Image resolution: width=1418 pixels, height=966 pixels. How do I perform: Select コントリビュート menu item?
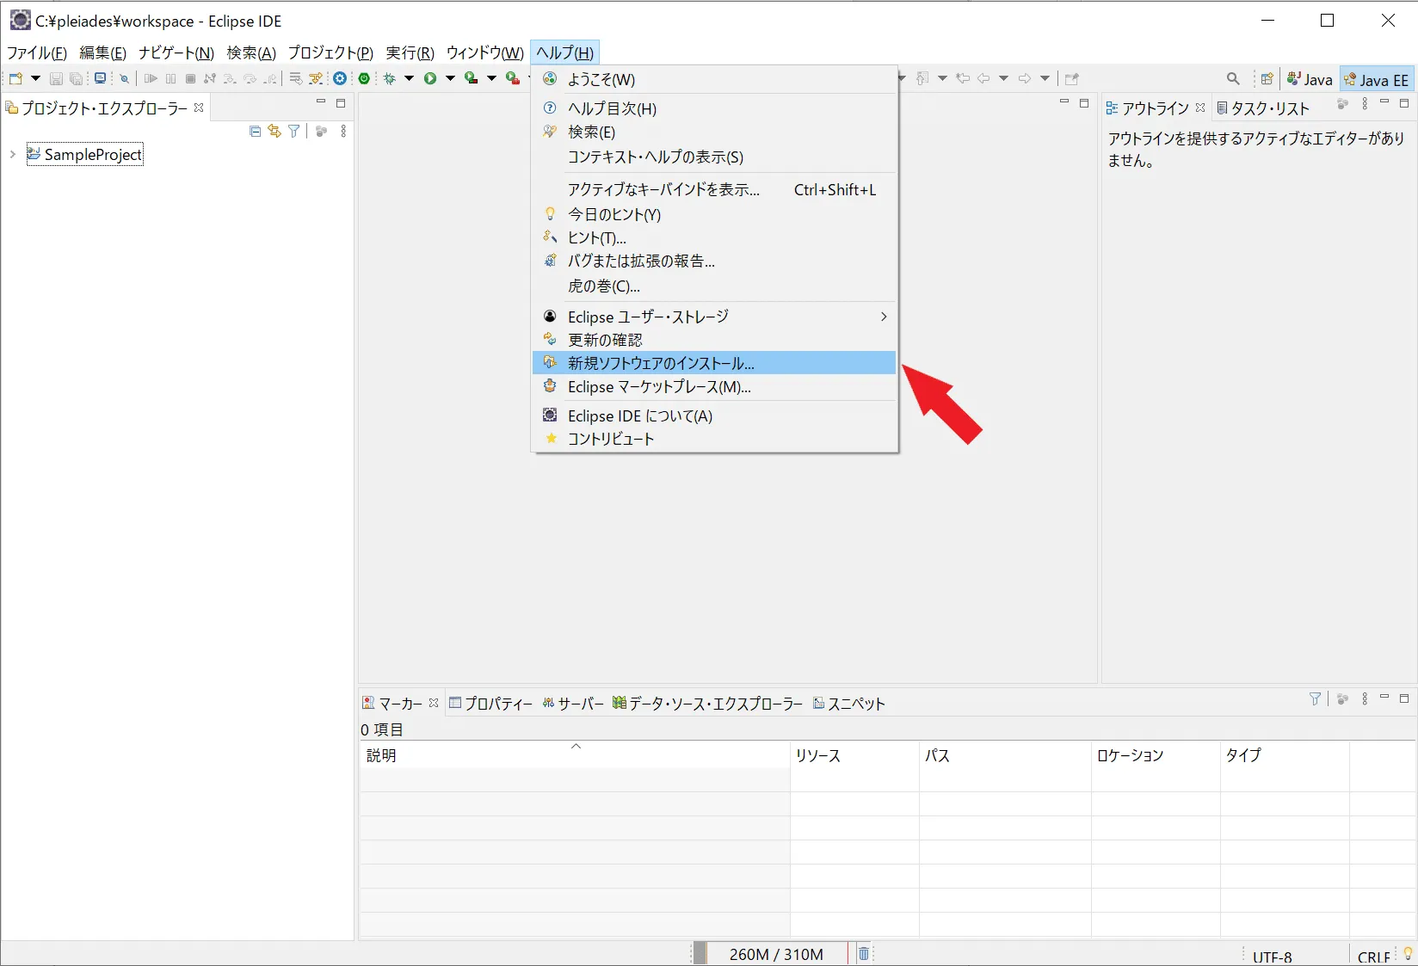(715, 439)
